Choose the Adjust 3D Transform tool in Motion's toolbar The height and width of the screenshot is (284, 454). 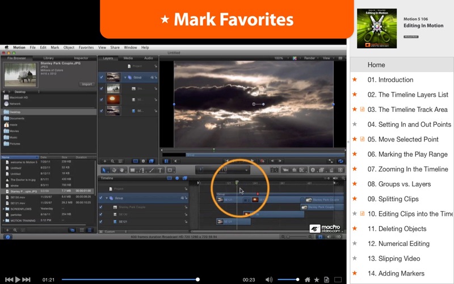click(114, 170)
